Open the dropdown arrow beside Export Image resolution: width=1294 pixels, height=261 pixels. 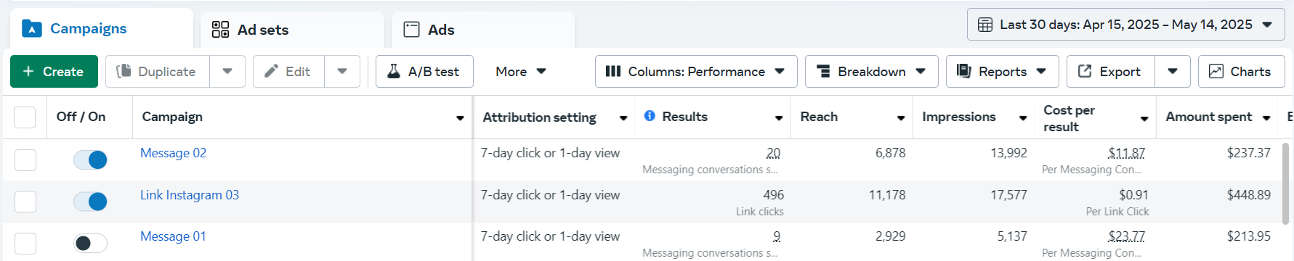point(1173,72)
